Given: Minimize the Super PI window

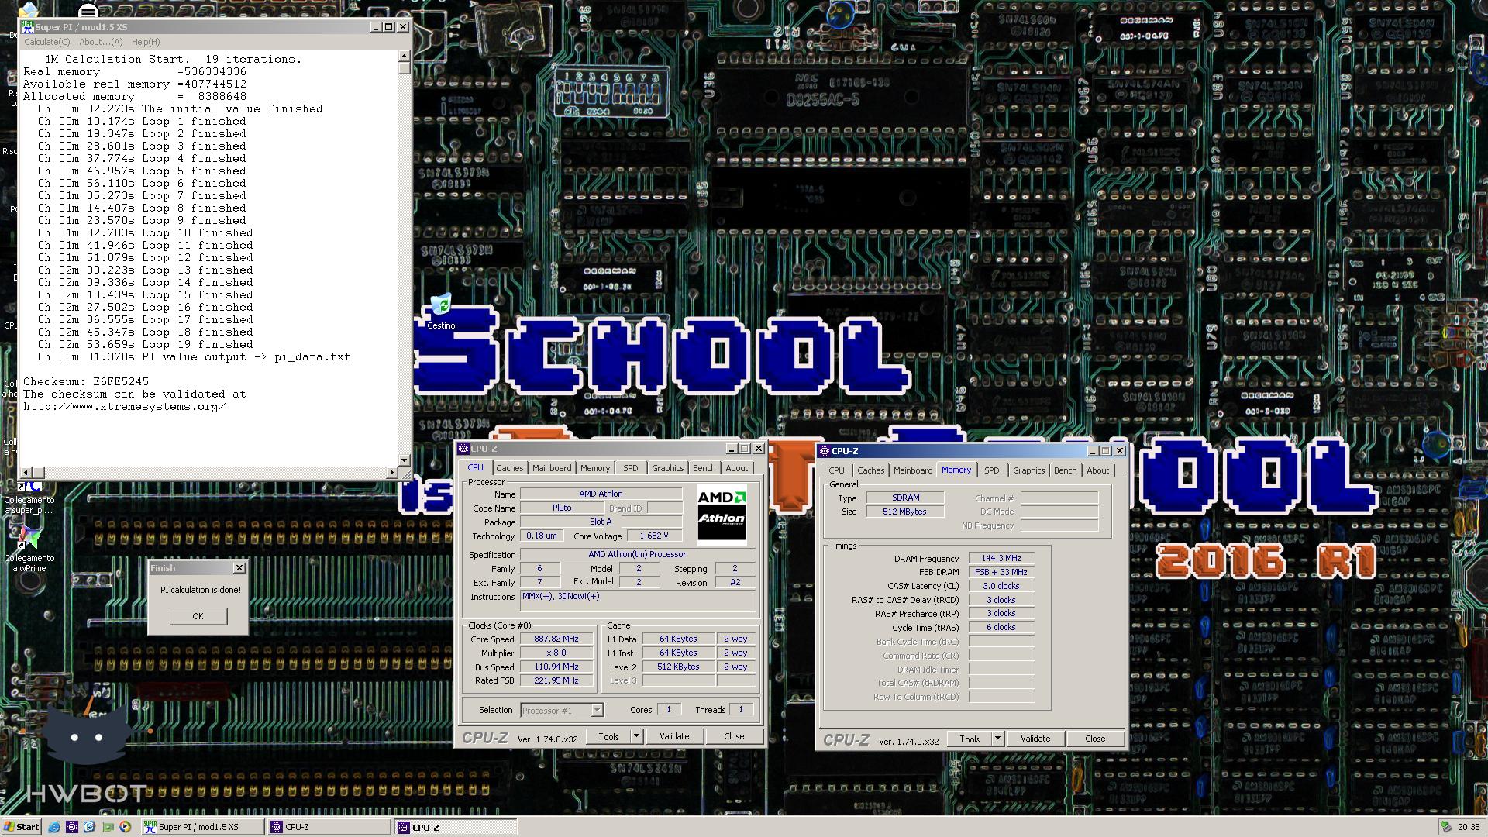Looking at the screenshot, I should [376, 26].
